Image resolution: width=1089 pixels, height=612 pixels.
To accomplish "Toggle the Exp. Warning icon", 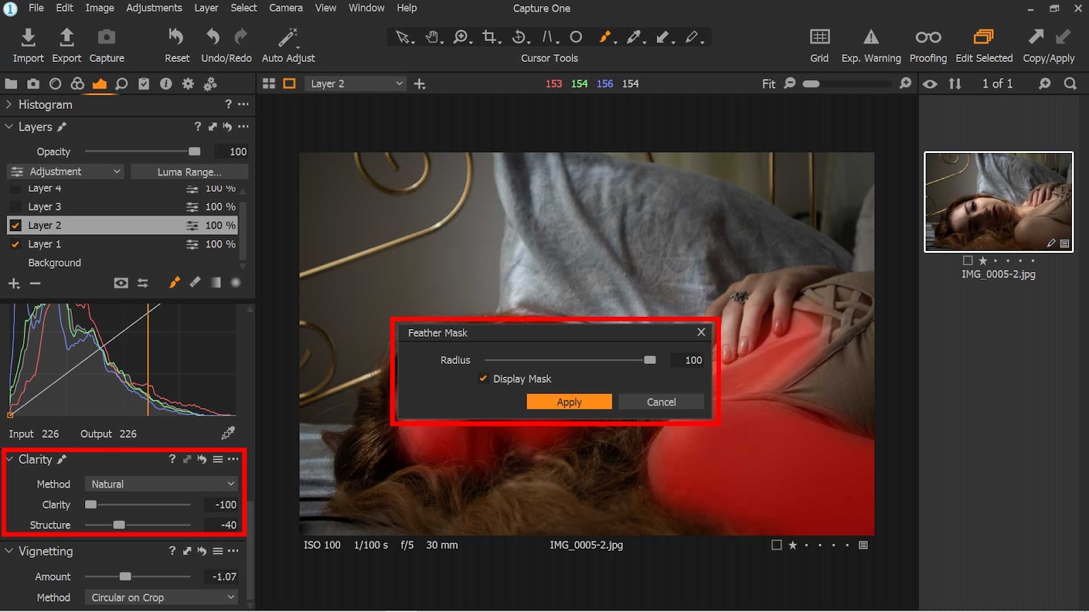I will (871, 37).
